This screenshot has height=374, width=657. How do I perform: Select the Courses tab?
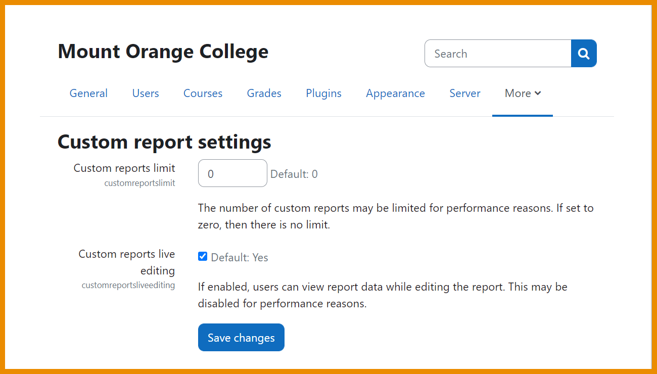coord(203,93)
